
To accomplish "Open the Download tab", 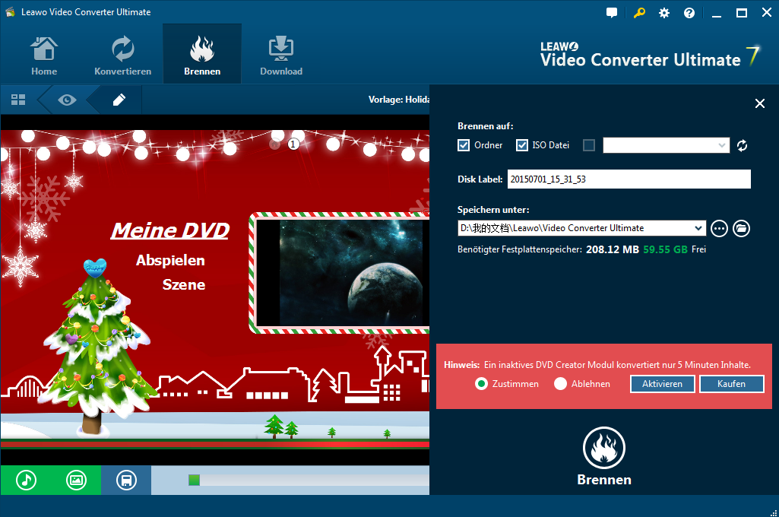I will (281, 56).
